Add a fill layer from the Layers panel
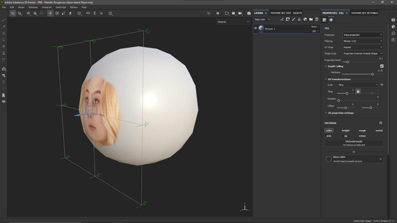The image size is (397, 223). click(299, 19)
